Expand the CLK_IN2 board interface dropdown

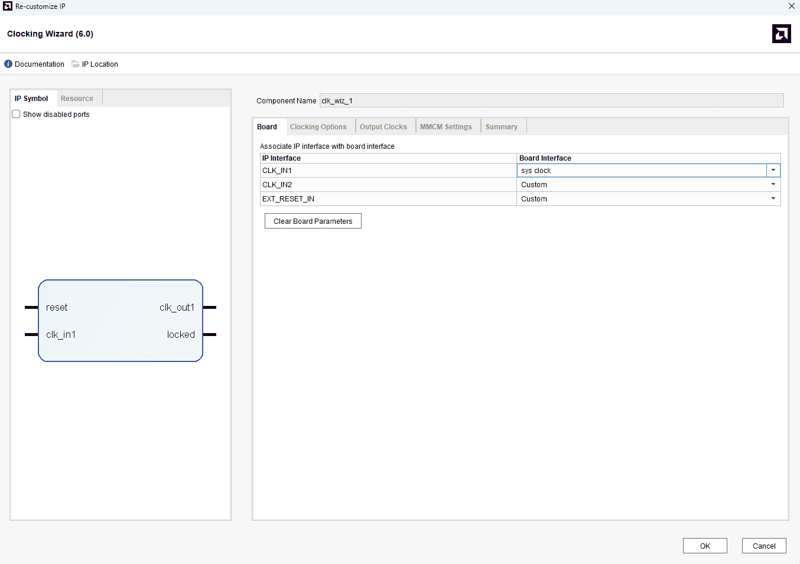point(773,184)
